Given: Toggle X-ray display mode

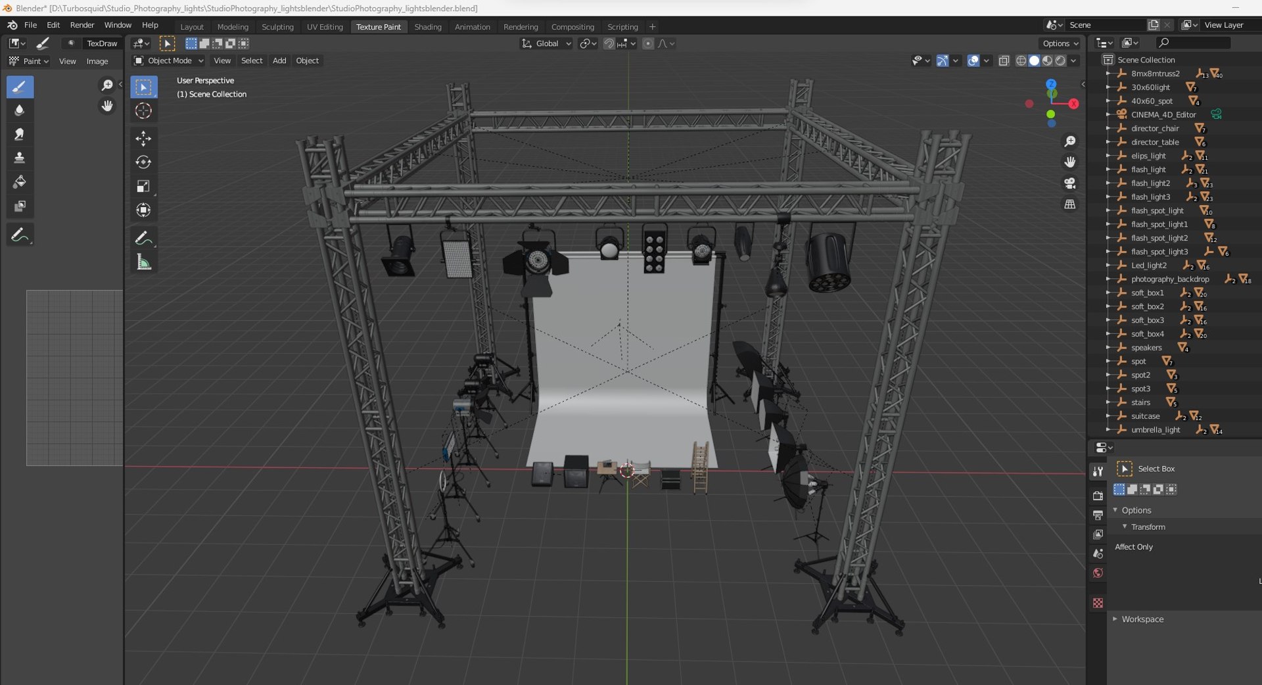Looking at the screenshot, I should coord(1004,61).
